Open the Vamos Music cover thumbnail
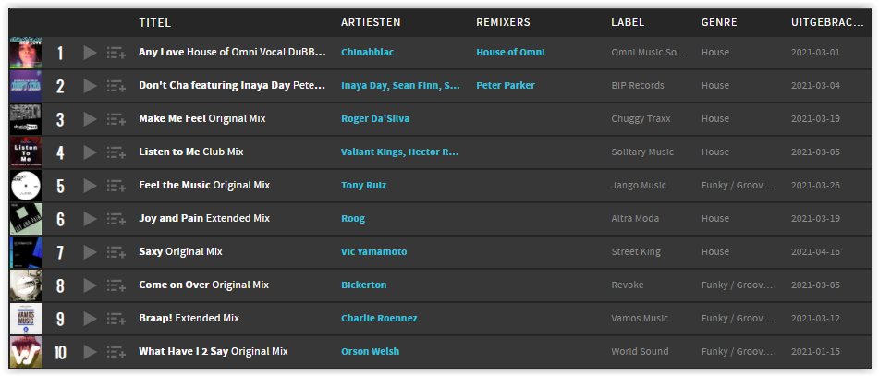 [26, 319]
